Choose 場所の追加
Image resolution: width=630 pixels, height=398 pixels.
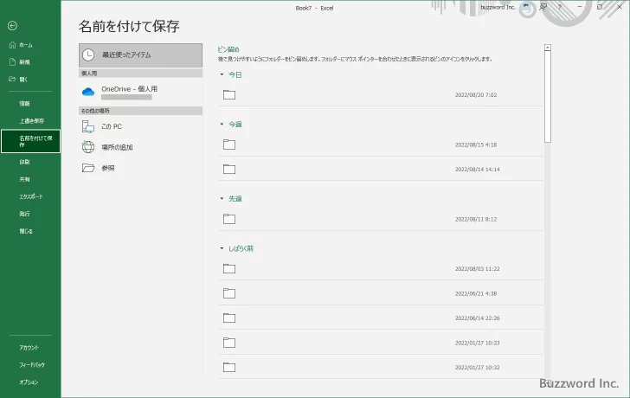(x=140, y=147)
